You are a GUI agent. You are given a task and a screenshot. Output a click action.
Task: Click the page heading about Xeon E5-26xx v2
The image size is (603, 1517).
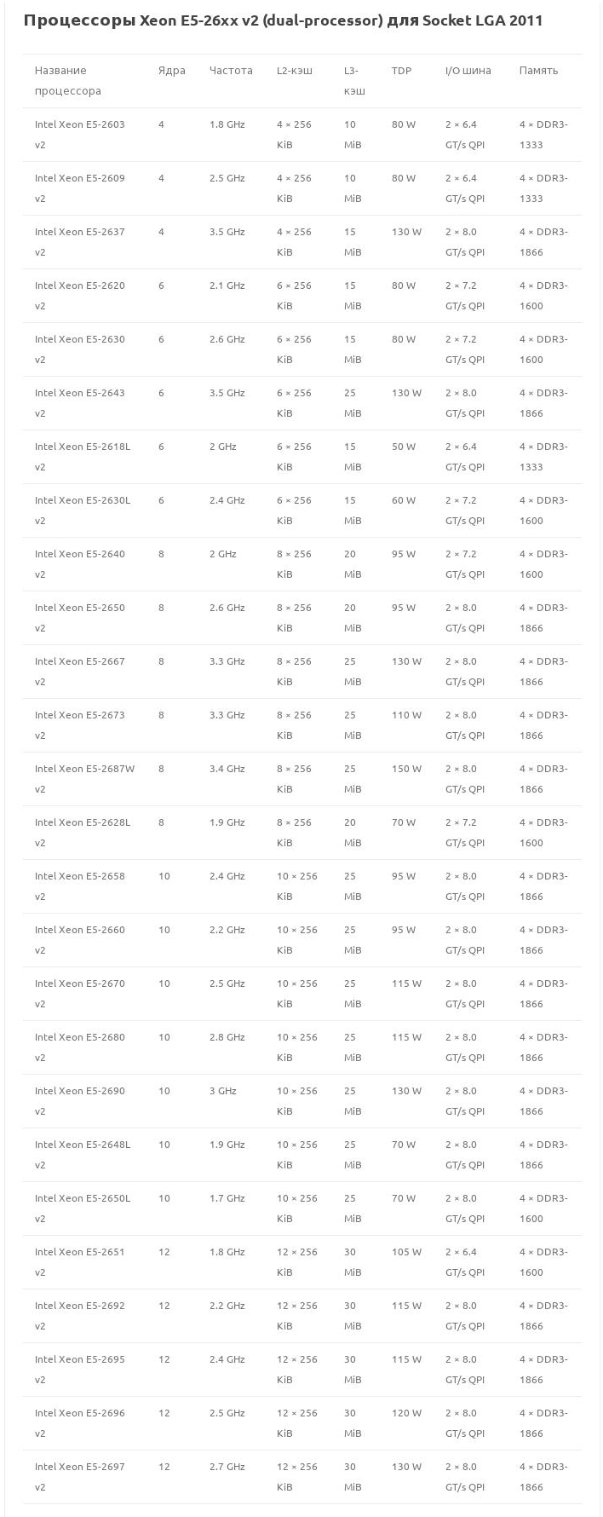tap(283, 20)
